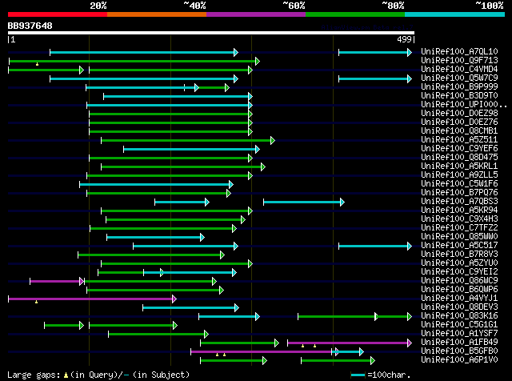Select the UniRef100_D0EZ98 label

[459, 114]
